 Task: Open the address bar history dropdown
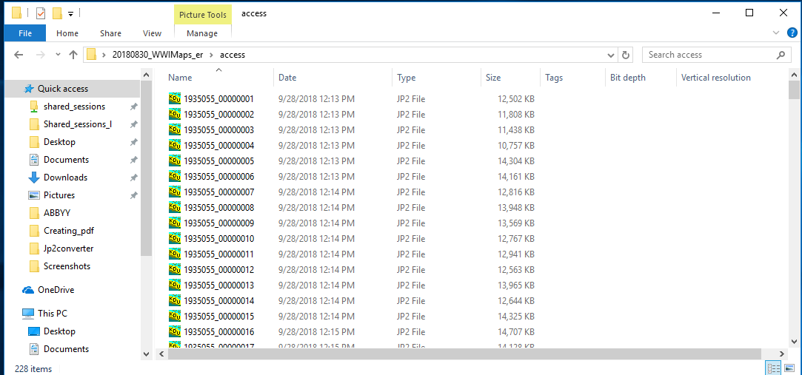(x=611, y=55)
